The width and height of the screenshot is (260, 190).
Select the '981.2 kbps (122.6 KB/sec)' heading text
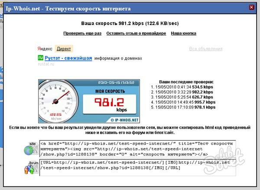pyautogui.click(x=149, y=23)
